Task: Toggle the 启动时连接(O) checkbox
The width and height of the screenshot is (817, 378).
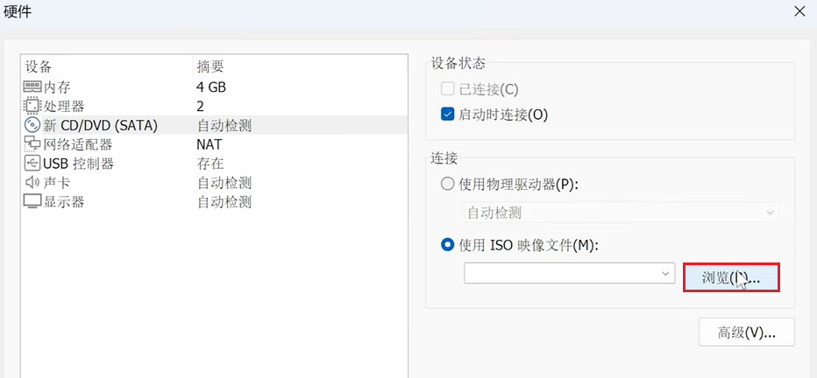Action: [x=448, y=115]
